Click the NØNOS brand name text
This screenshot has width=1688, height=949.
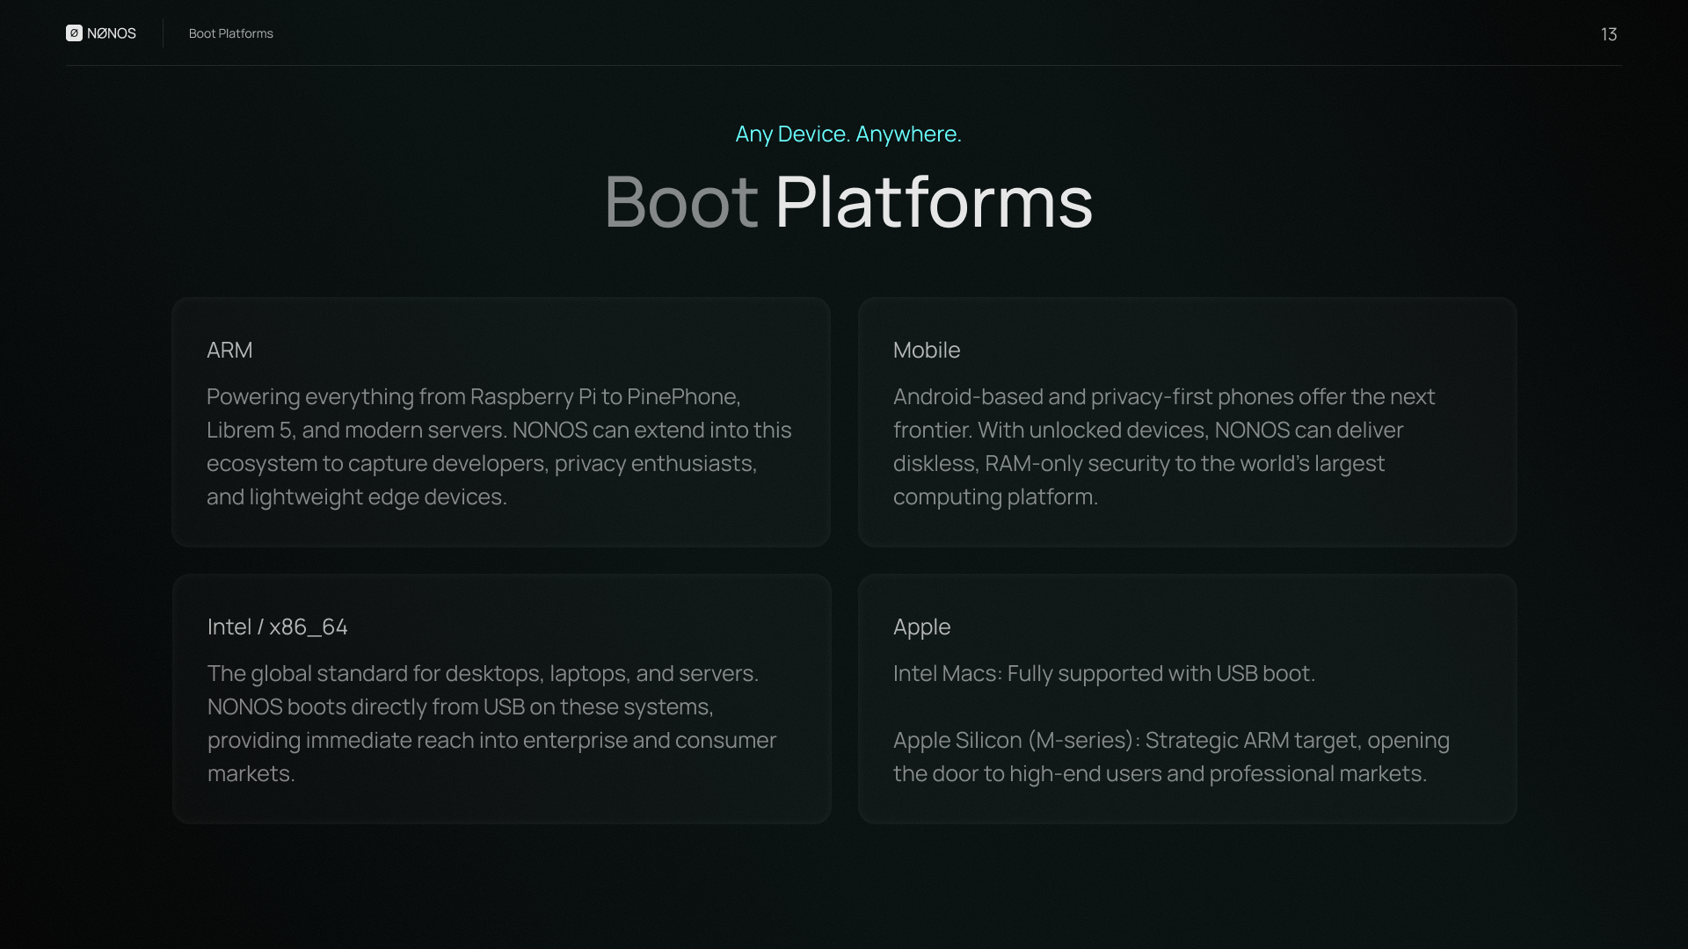[x=112, y=33]
